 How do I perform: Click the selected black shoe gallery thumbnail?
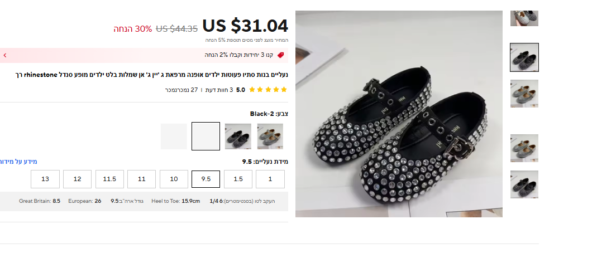pyautogui.click(x=524, y=57)
